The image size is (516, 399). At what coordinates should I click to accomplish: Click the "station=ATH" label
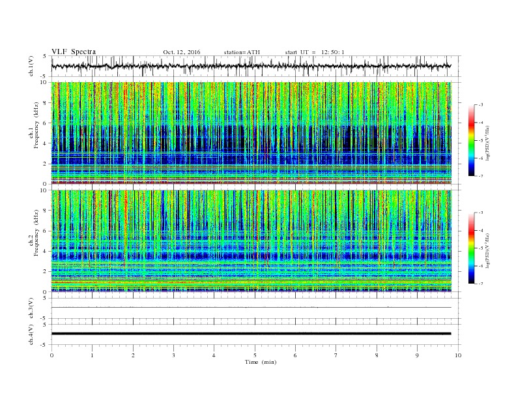[242, 52]
